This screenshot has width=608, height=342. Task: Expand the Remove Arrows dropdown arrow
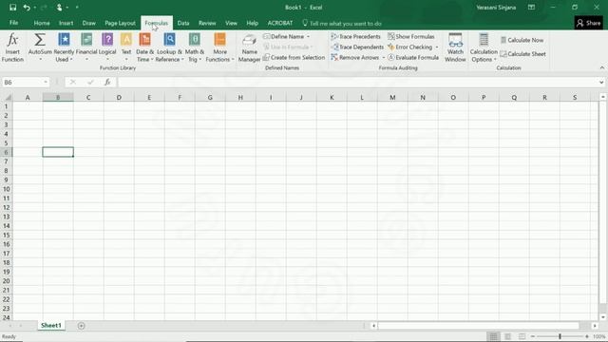click(x=384, y=57)
